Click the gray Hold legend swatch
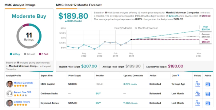Image resolution: width=216 pixels, height=110 pixels. coord(25,54)
